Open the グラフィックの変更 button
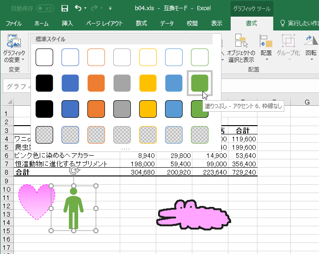Viewport: 319px width, 254px height. click(x=14, y=51)
